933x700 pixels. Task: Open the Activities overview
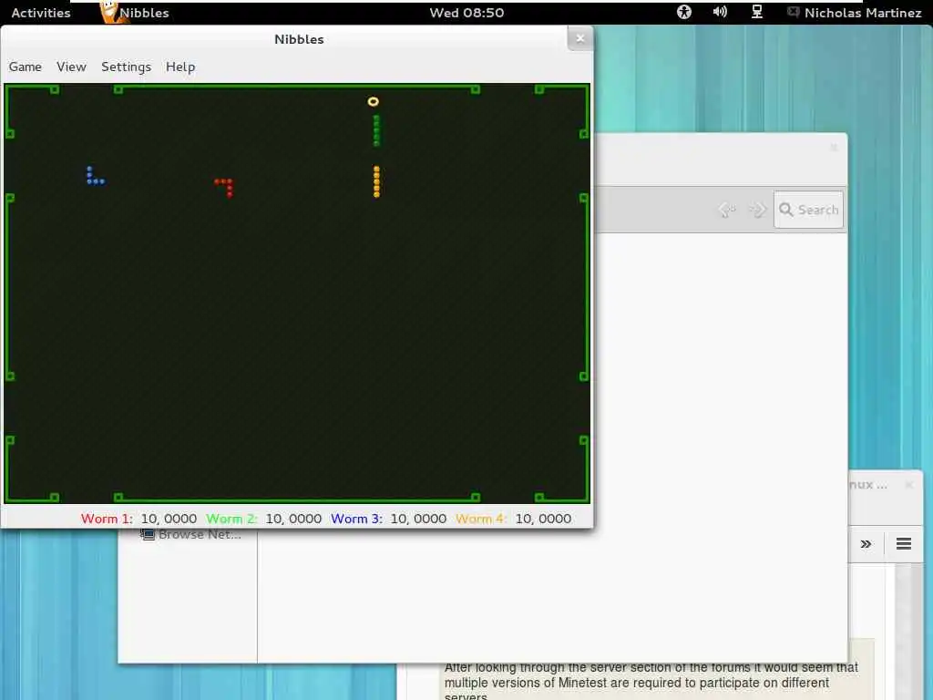40,13
